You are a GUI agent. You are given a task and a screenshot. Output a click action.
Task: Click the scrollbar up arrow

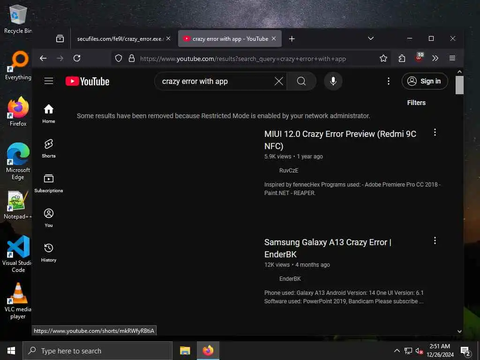[459, 72]
